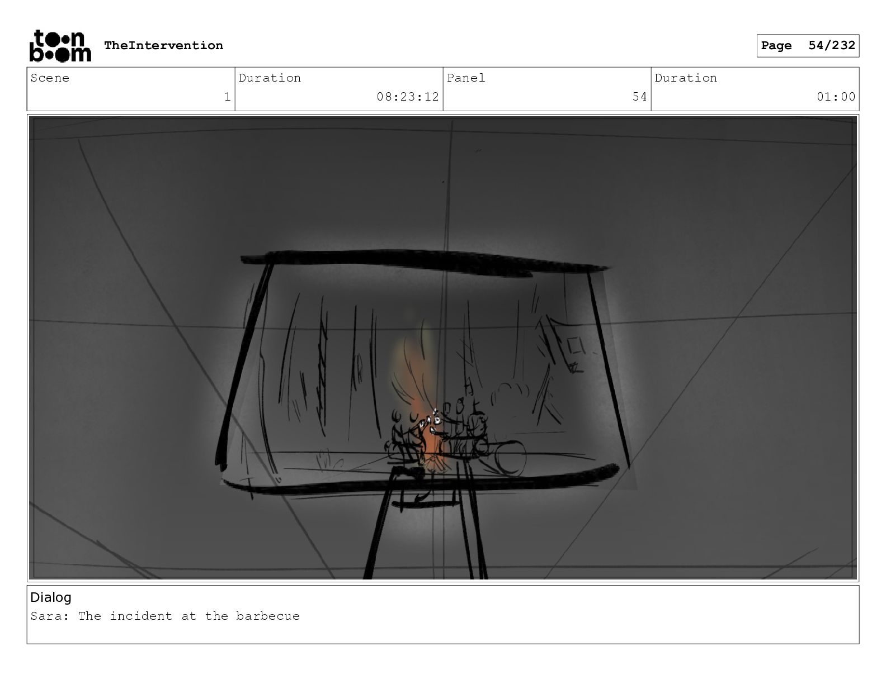This screenshot has height=684, width=886.
Task: Click the Page 54/232 indicator
Action: coord(808,46)
